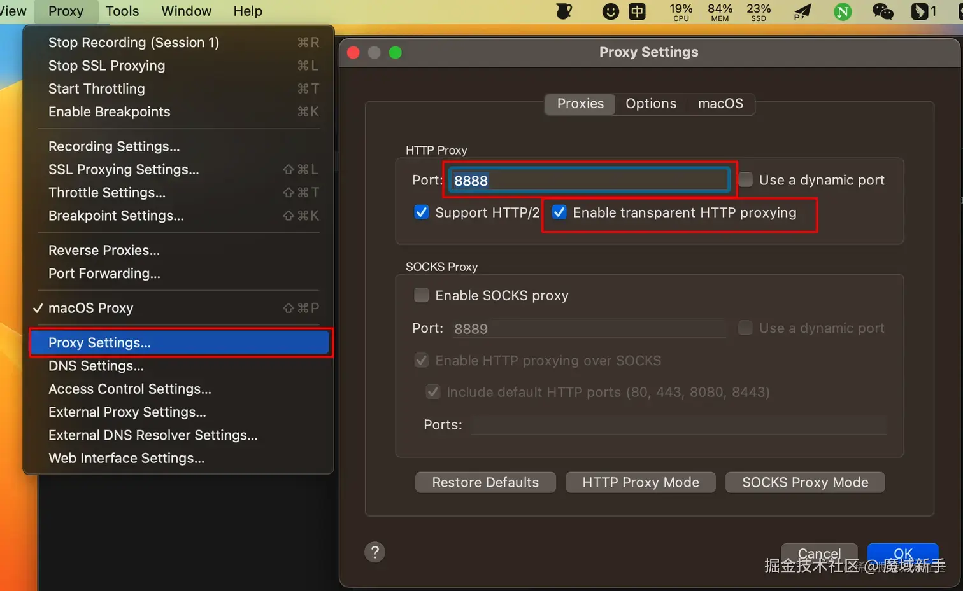Toggle Include default HTTP ports checkbox
Image resolution: width=963 pixels, height=591 pixels.
tap(433, 392)
